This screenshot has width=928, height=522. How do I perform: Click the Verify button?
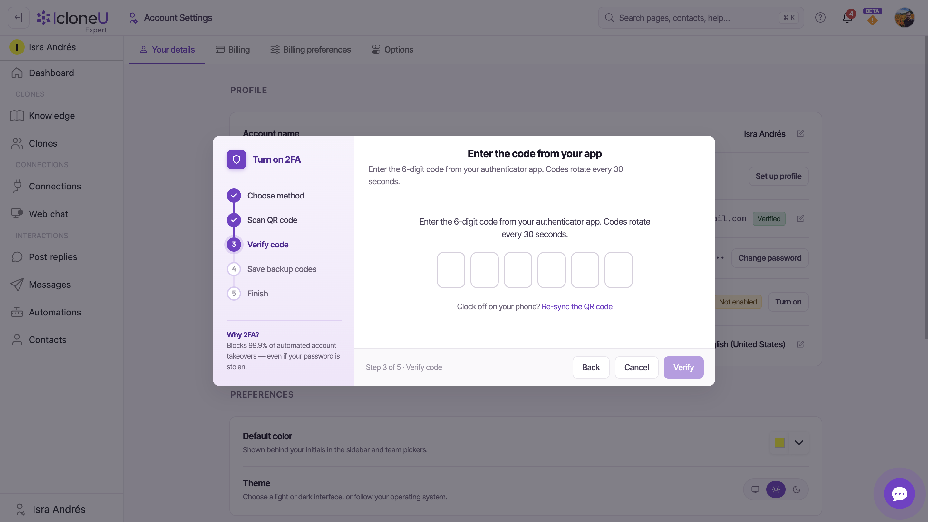[683, 367]
